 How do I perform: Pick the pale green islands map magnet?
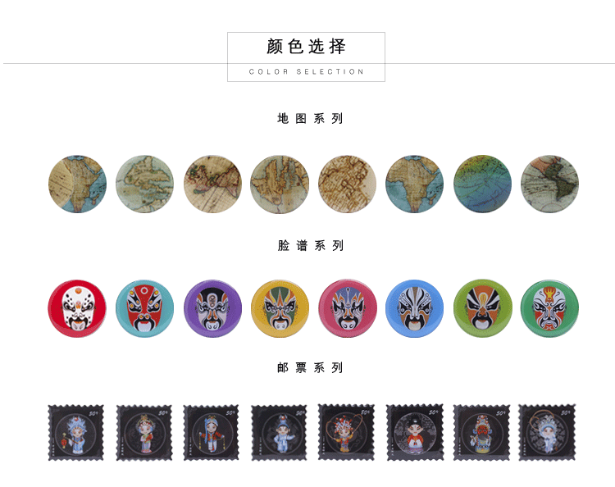[144, 184]
